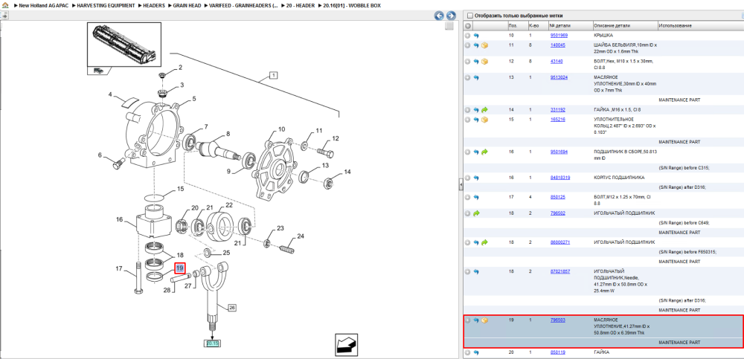The height and width of the screenshot is (359, 744).
Task: Select callout 24 next to the spring
Action: point(301,236)
